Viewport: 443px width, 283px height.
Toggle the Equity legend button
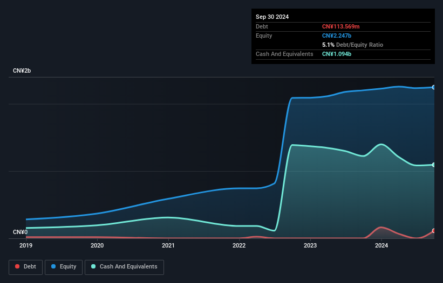pyautogui.click(x=64, y=267)
